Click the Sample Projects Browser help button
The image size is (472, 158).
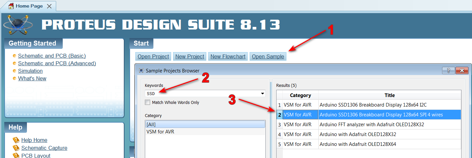(448, 70)
